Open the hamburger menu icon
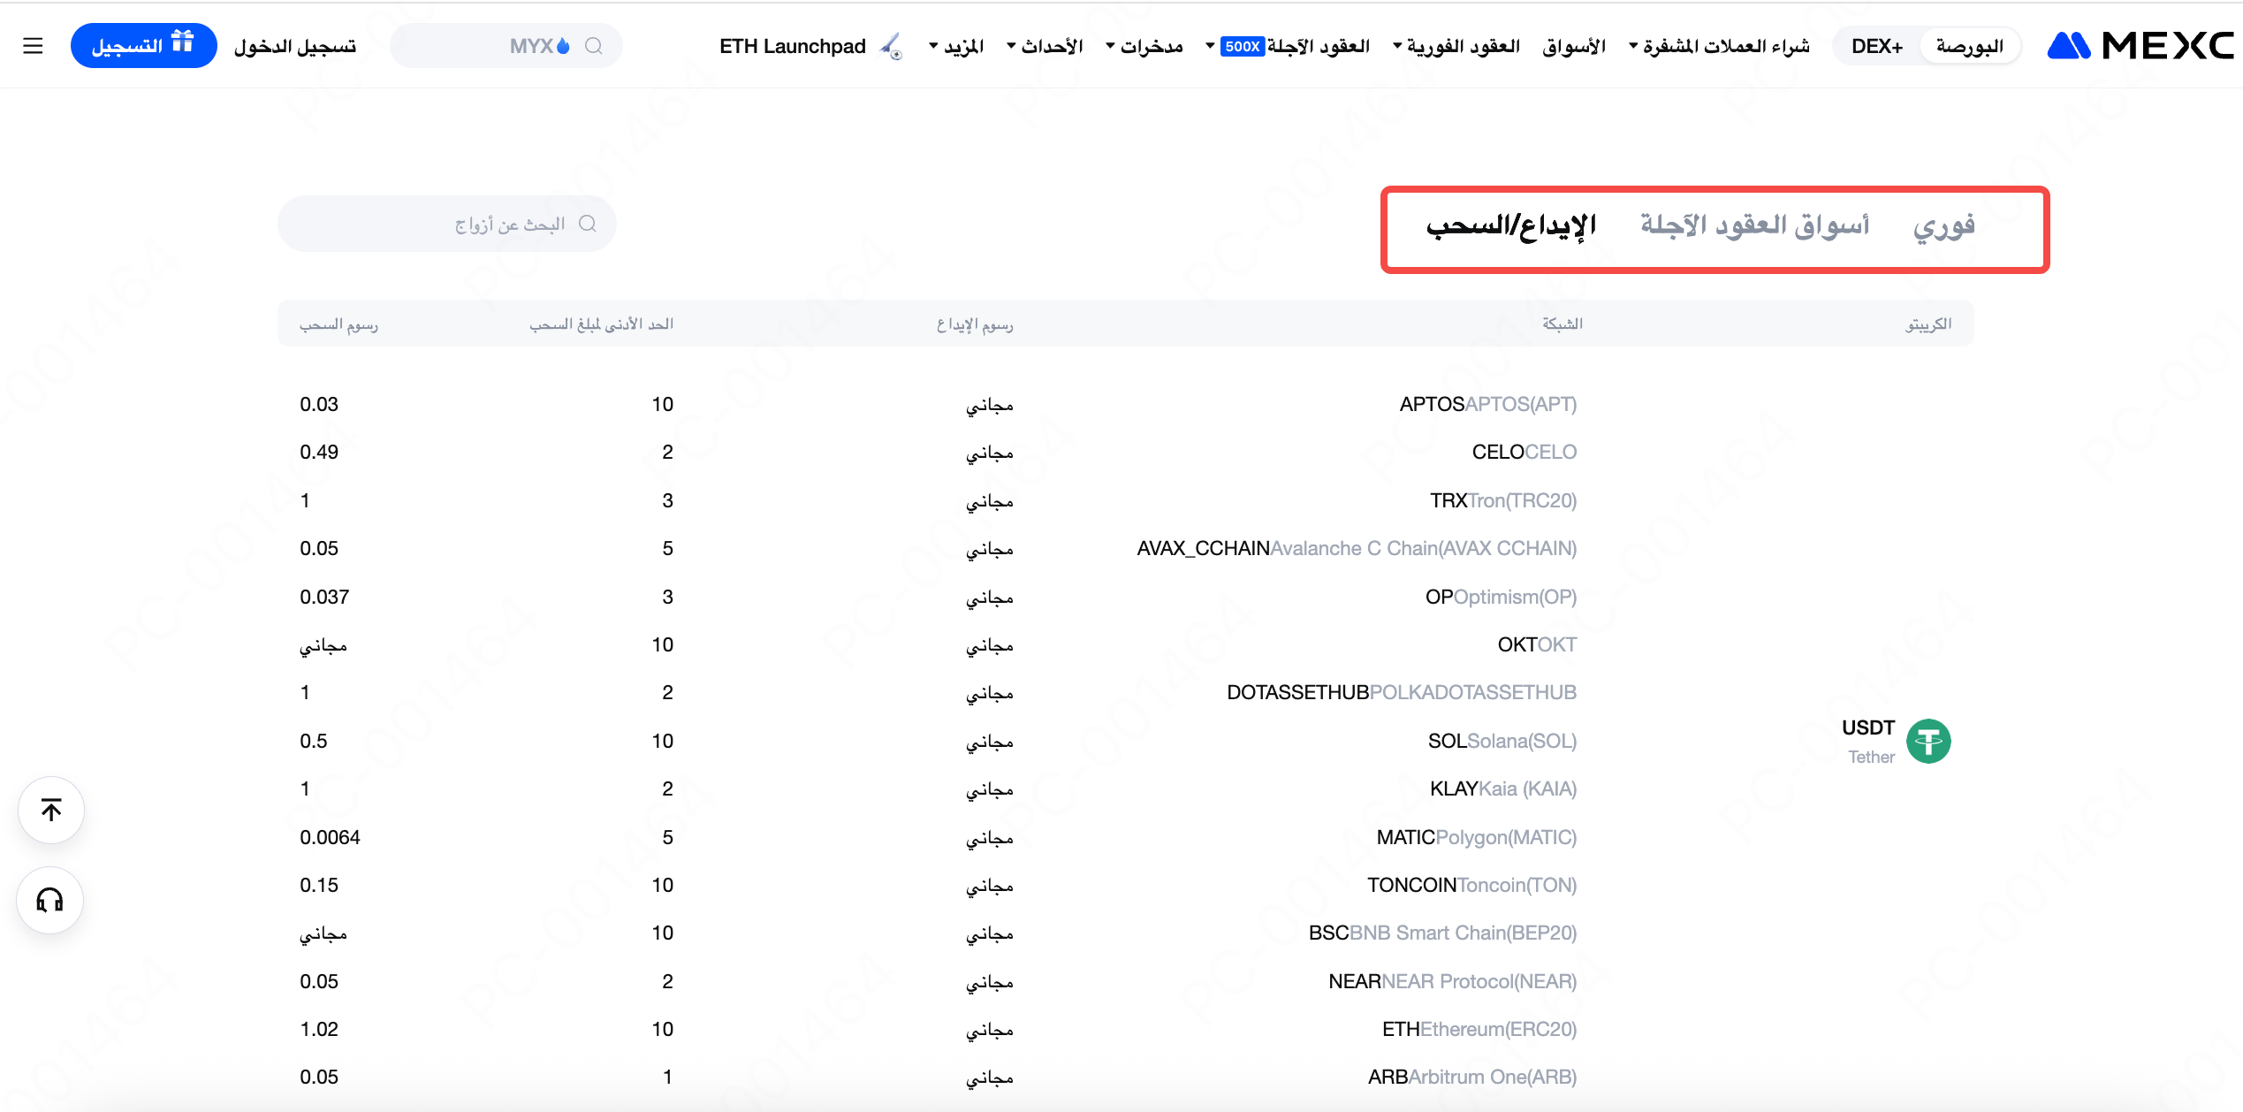This screenshot has width=2243, height=1112. pos(33,46)
